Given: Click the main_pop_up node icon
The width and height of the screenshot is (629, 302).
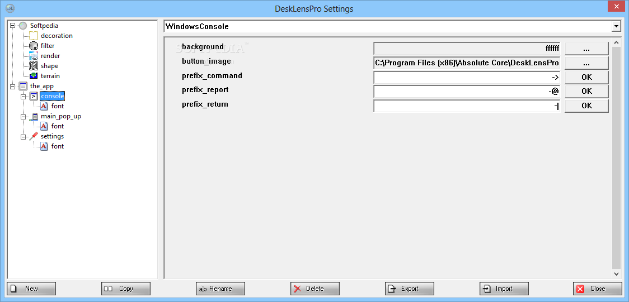Looking at the screenshot, I should click(x=34, y=116).
